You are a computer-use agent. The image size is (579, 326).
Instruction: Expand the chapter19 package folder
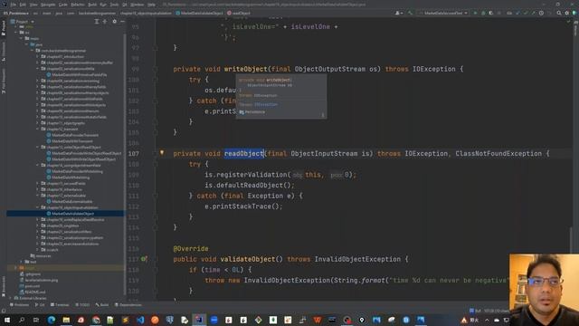click(x=38, y=219)
